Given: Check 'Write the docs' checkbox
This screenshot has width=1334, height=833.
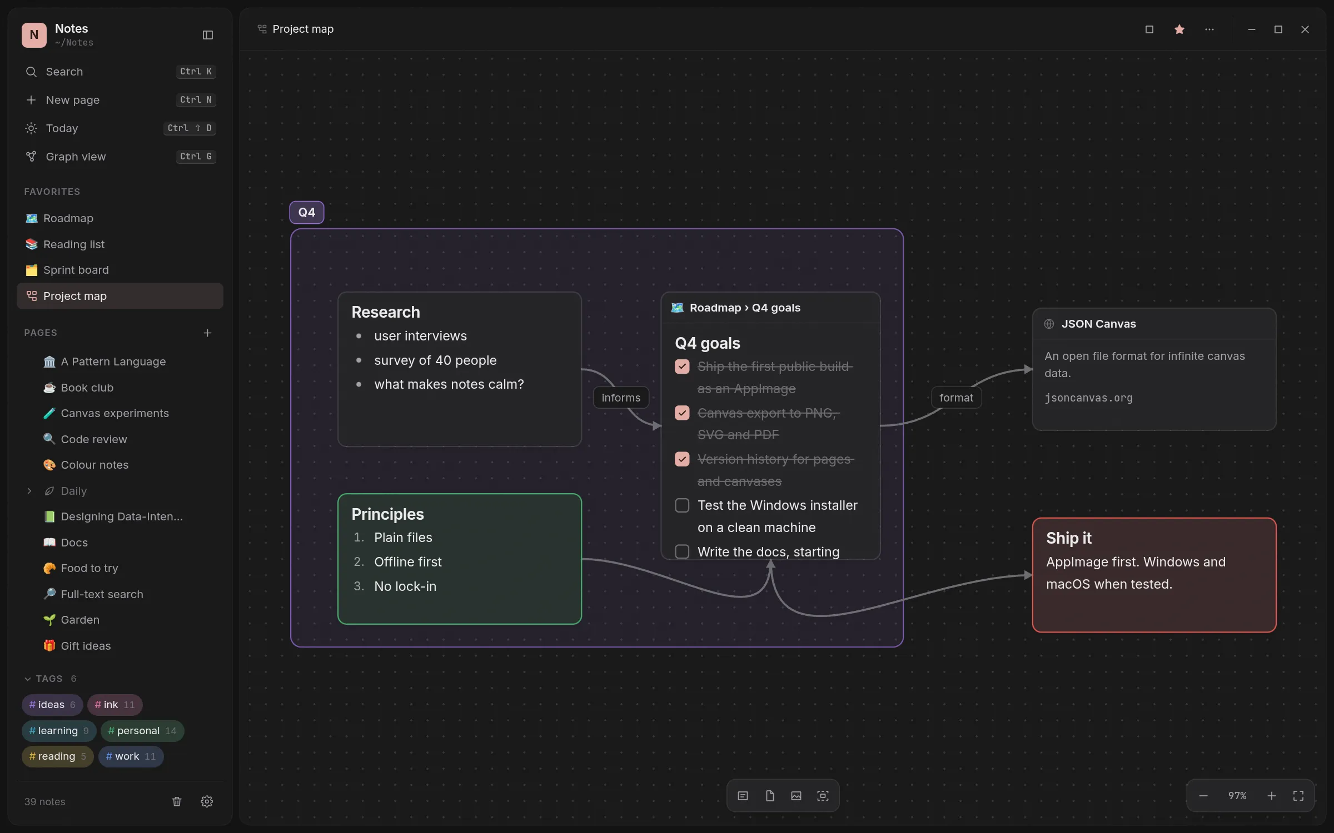Looking at the screenshot, I should [682, 551].
